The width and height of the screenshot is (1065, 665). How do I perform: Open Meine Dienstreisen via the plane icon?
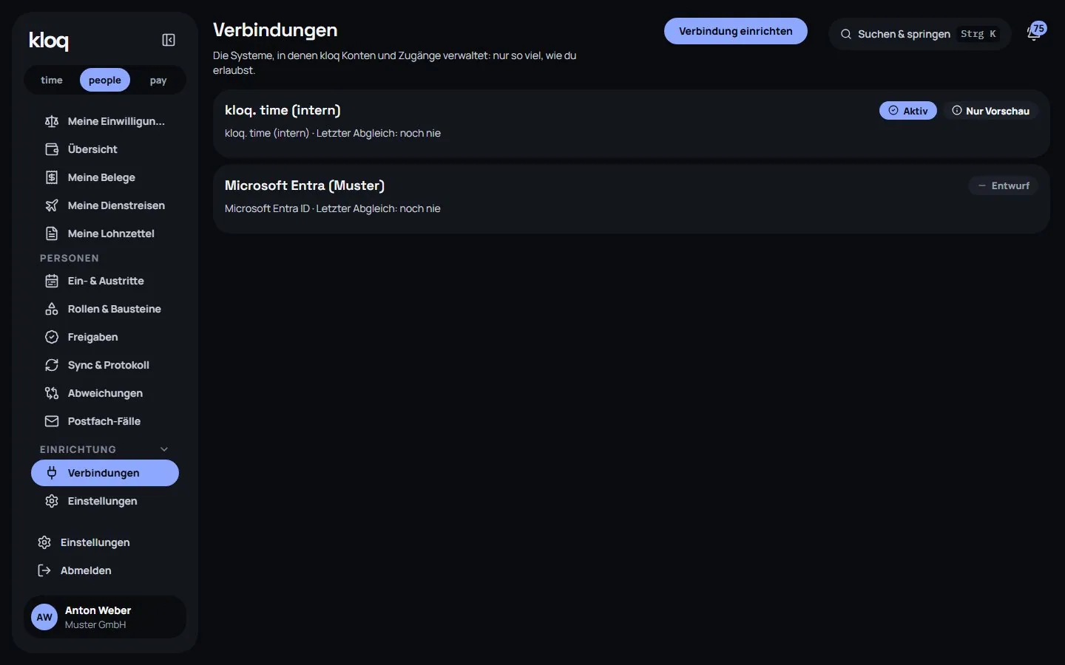click(52, 205)
